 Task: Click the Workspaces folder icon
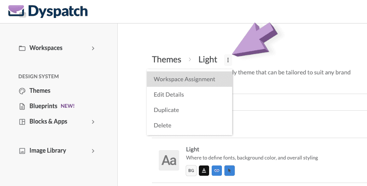[x=22, y=48]
